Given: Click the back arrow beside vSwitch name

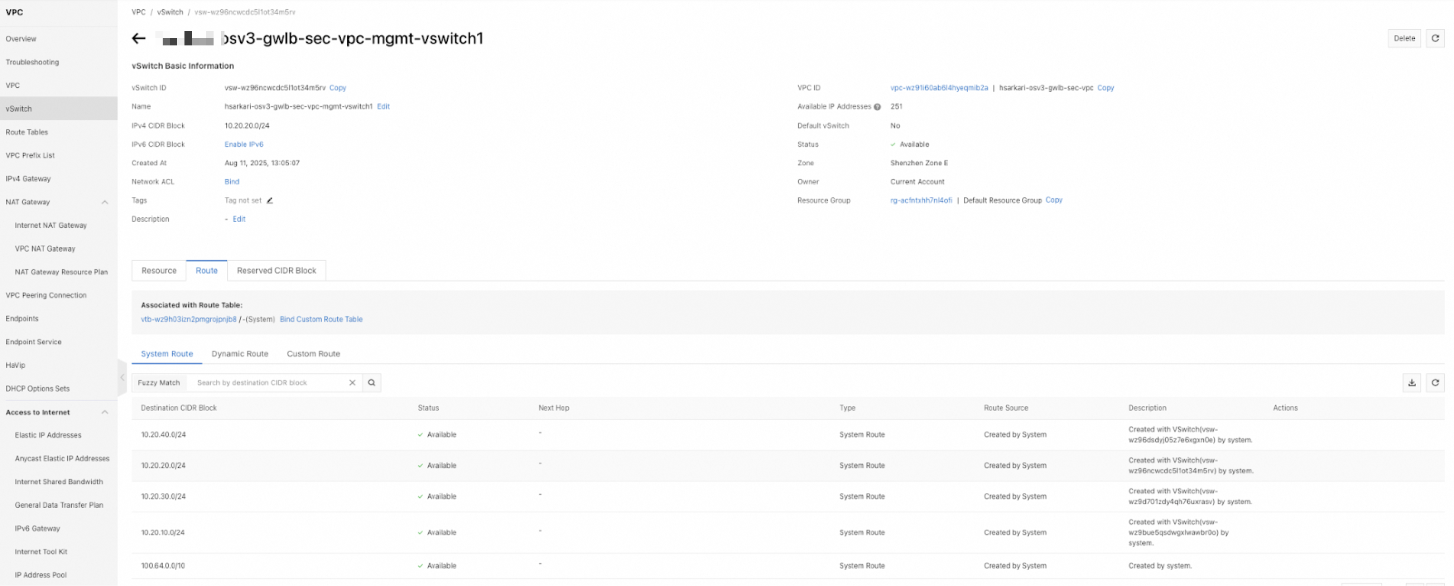Looking at the screenshot, I should [138, 39].
